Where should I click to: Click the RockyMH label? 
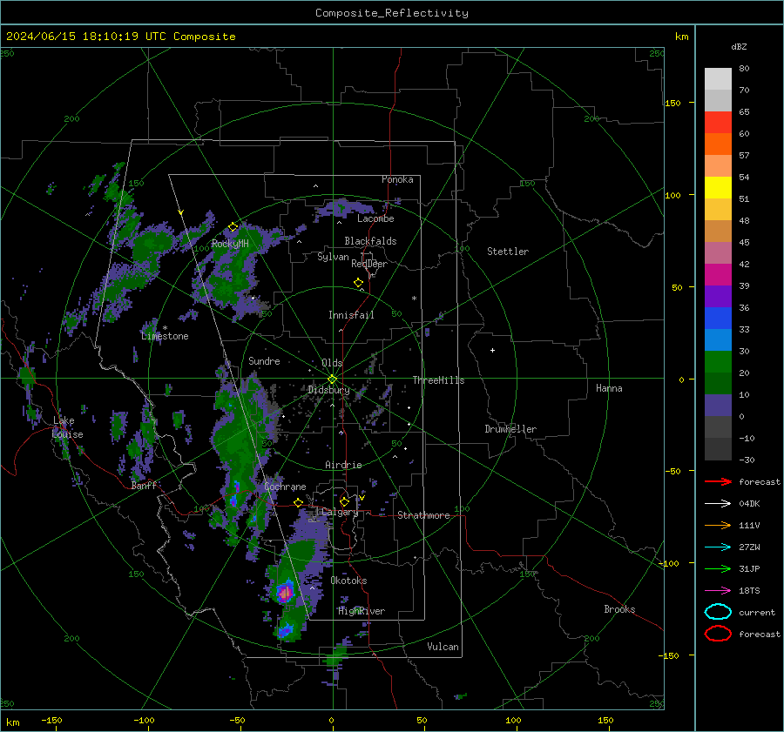pyautogui.click(x=230, y=244)
